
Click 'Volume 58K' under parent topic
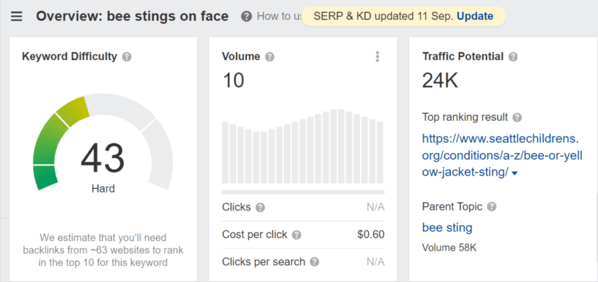click(x=449, y=248)
